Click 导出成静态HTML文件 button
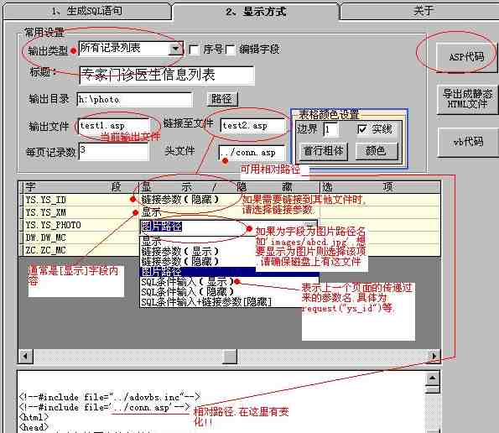 467,99
